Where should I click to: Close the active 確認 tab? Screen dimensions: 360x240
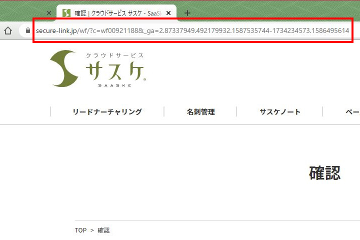click(x=168, y=13)
